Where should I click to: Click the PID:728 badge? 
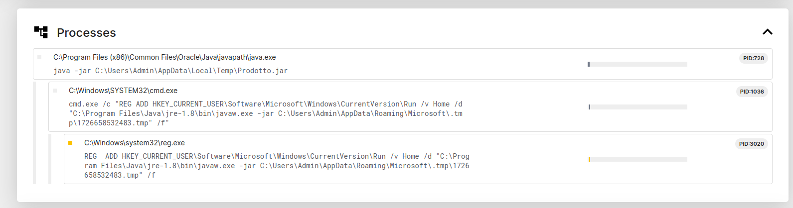click(x=753, y=58)
